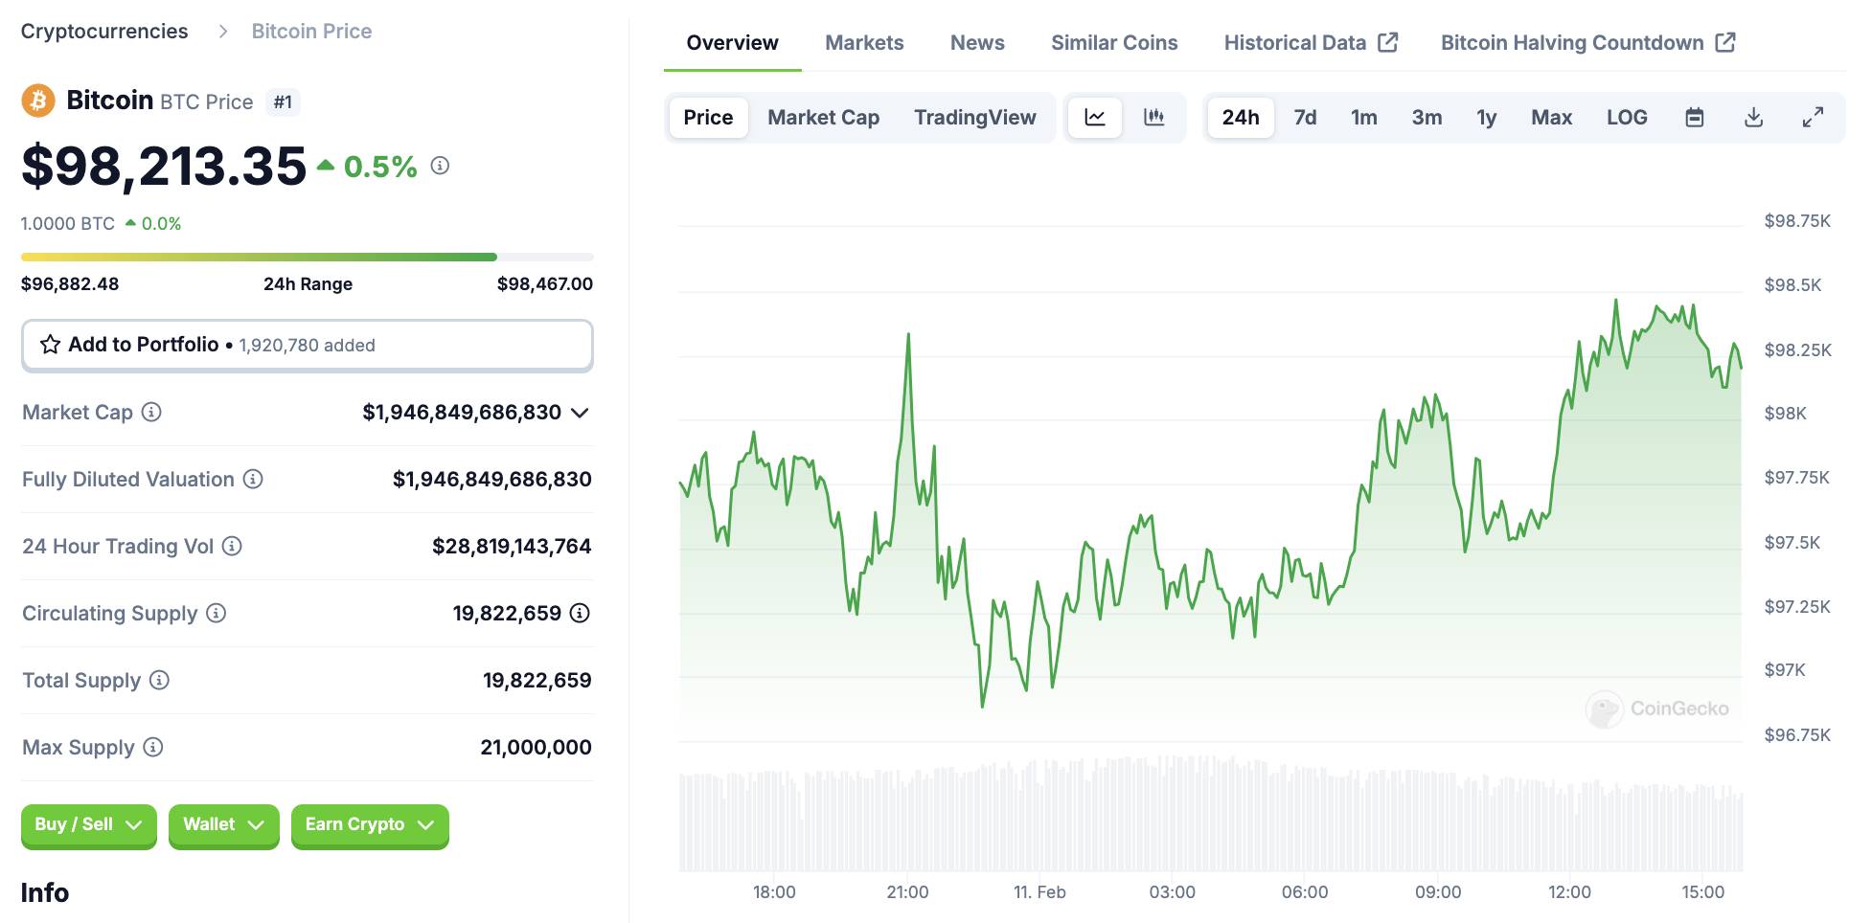Select TradingView chart mode
This screenshot has width=1872, height=923.
[975, 118]
